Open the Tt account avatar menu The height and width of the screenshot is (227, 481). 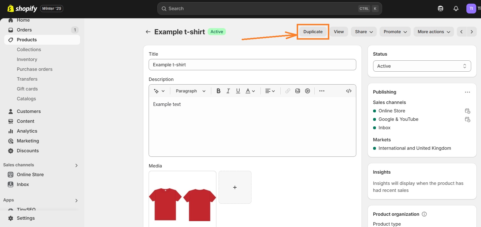click(x=471, y=8)
